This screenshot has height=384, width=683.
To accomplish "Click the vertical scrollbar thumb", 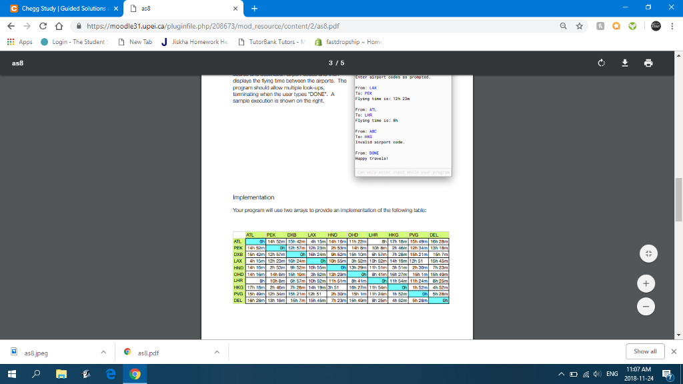I will click(x=679, y=200).
